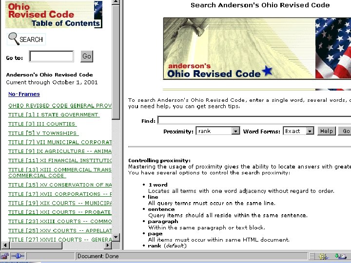Click vertical scrollbar thumb of contents frame
The image size is (351, 263).
pos(116,62)
